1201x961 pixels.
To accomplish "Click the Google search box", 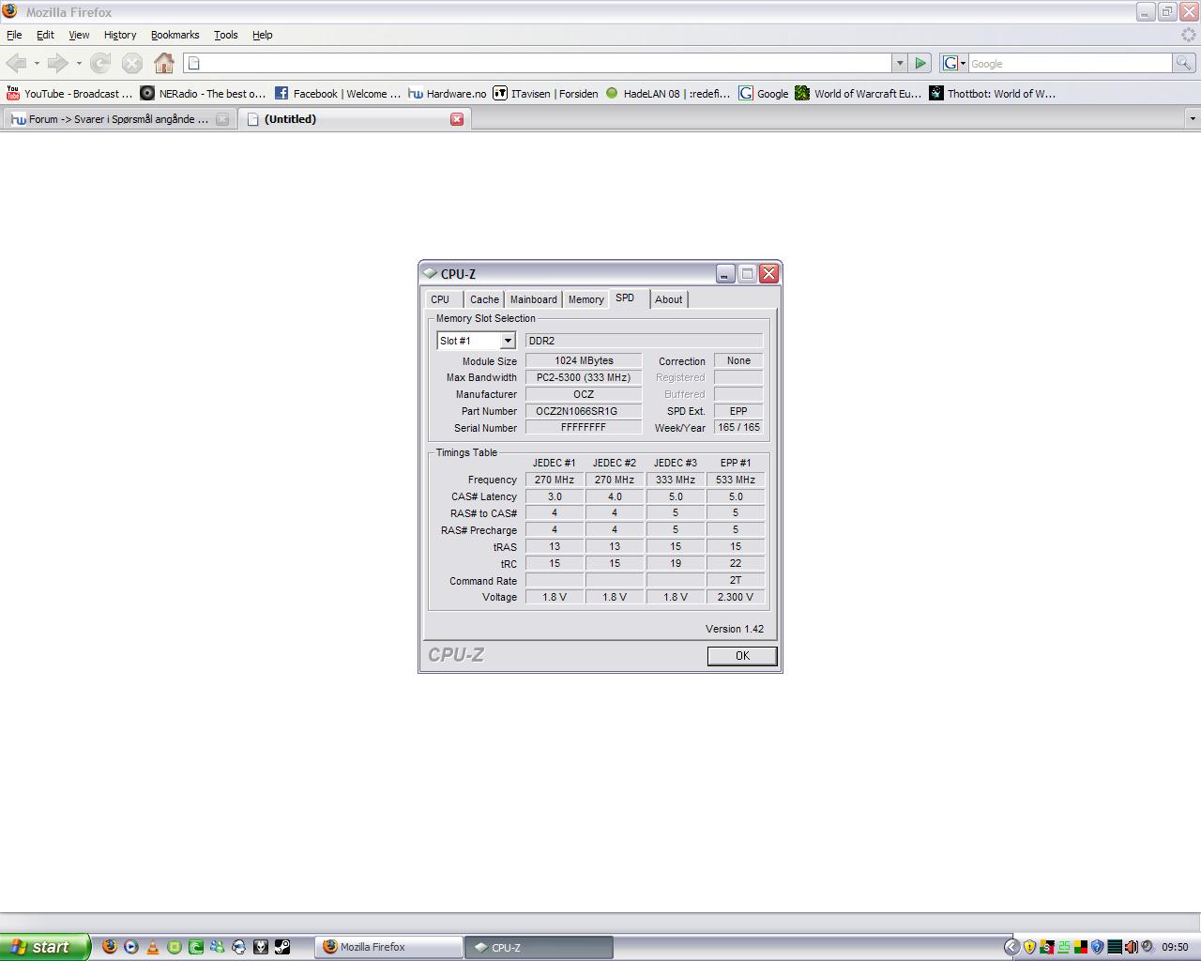I will pos(1070,63).
